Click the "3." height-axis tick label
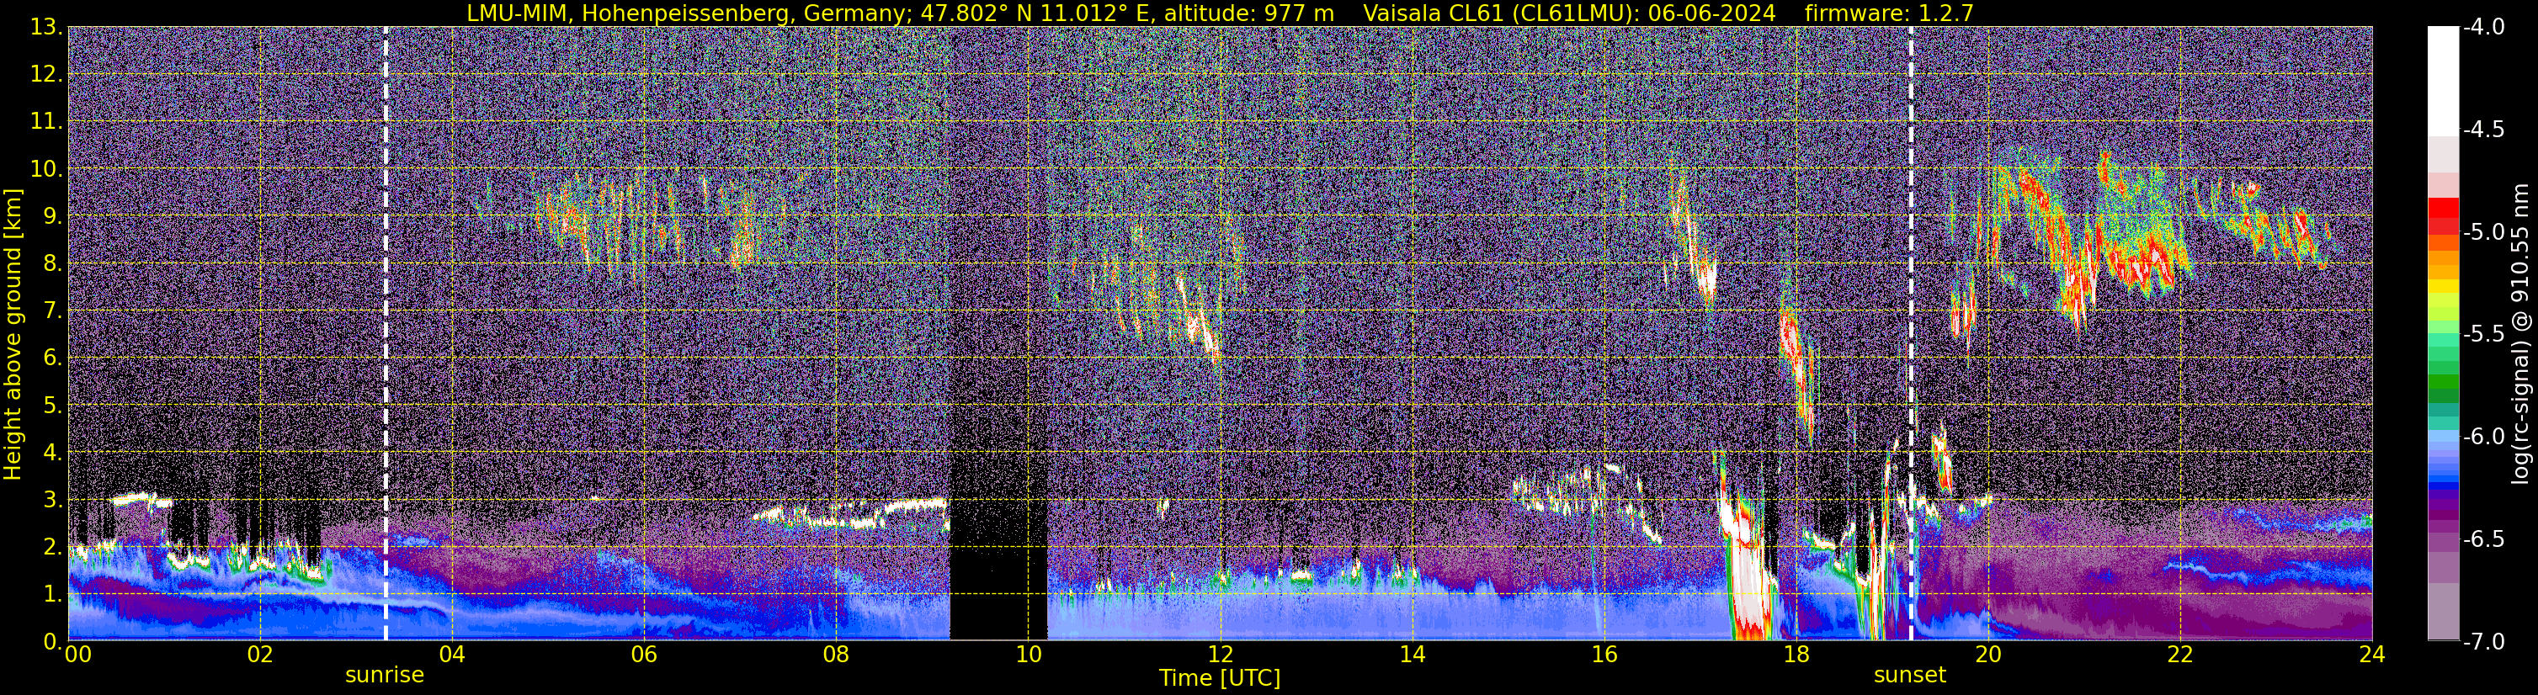 point(52,500)
